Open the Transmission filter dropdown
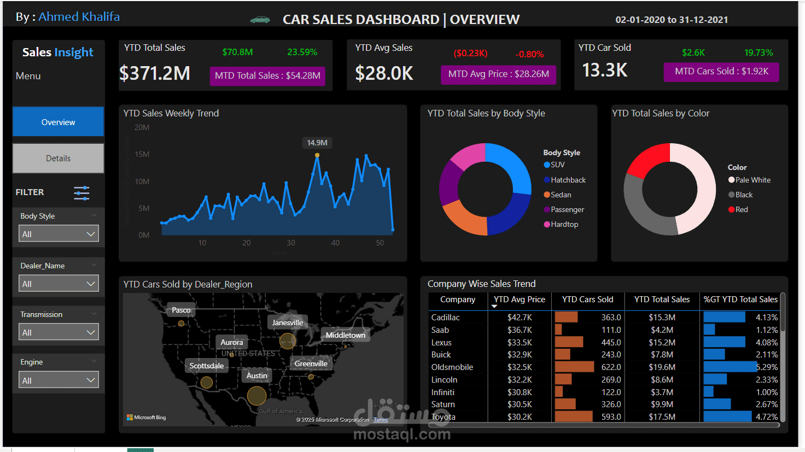Viewport: 805px width, 452px height. pyautogui.click(x=58, y=332)
